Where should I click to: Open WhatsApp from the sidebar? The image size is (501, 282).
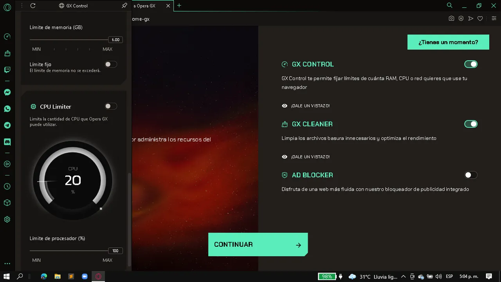[7, 109]
